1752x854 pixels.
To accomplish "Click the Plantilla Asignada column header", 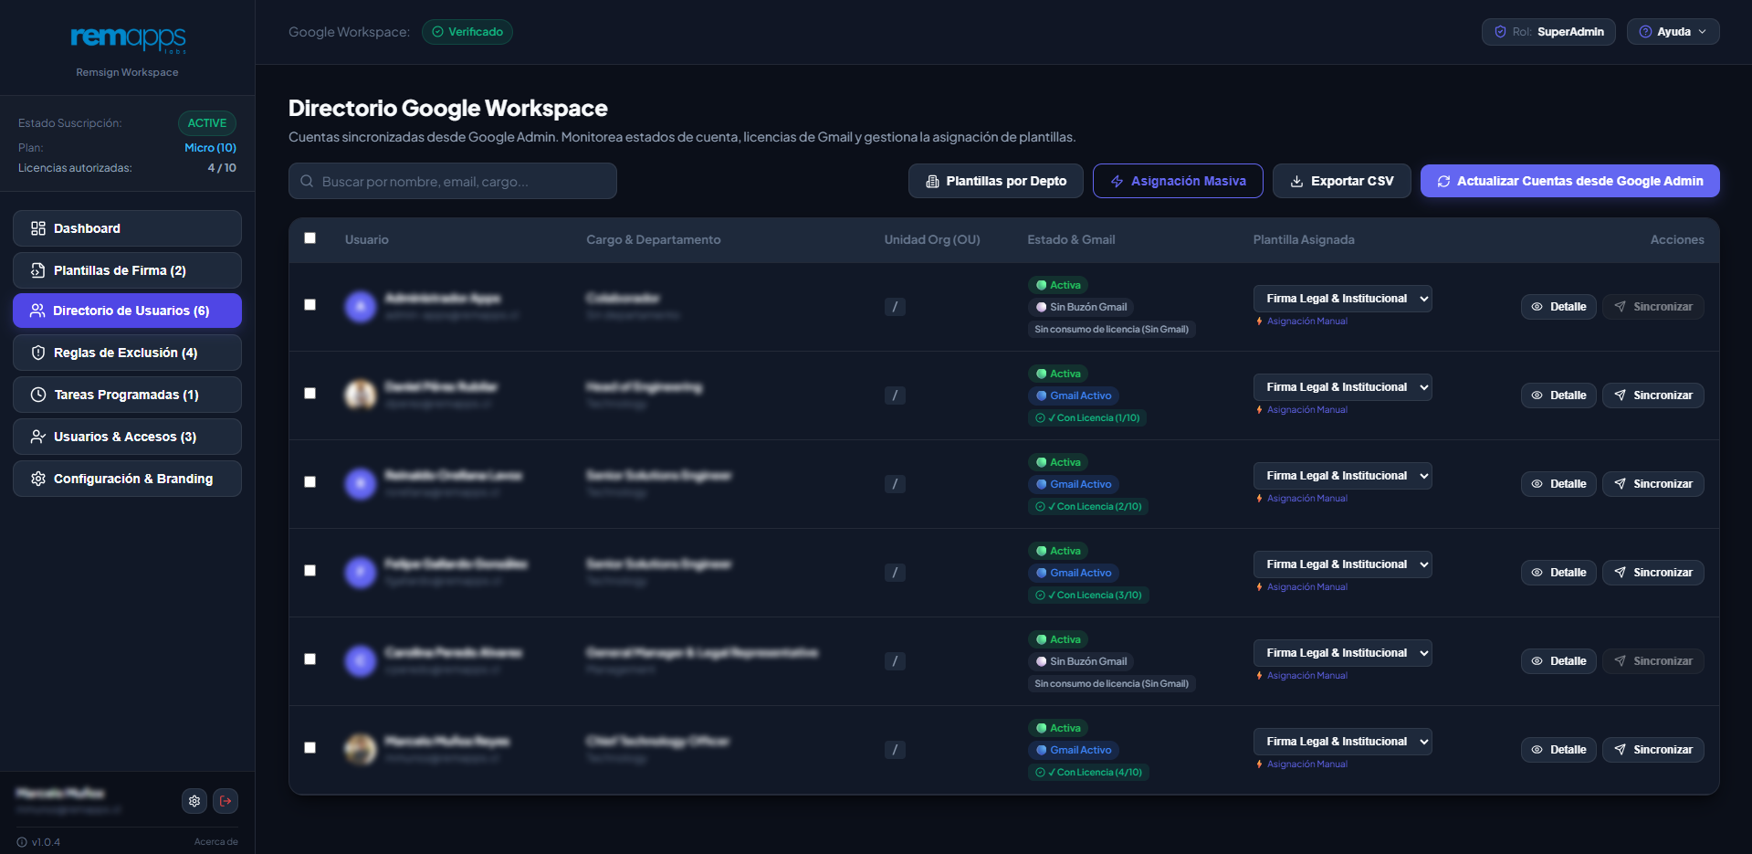I will [x=1304, y=239].
